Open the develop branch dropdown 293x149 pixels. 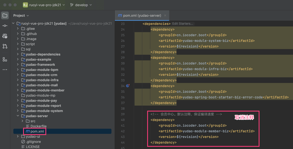tap(81, 5)
